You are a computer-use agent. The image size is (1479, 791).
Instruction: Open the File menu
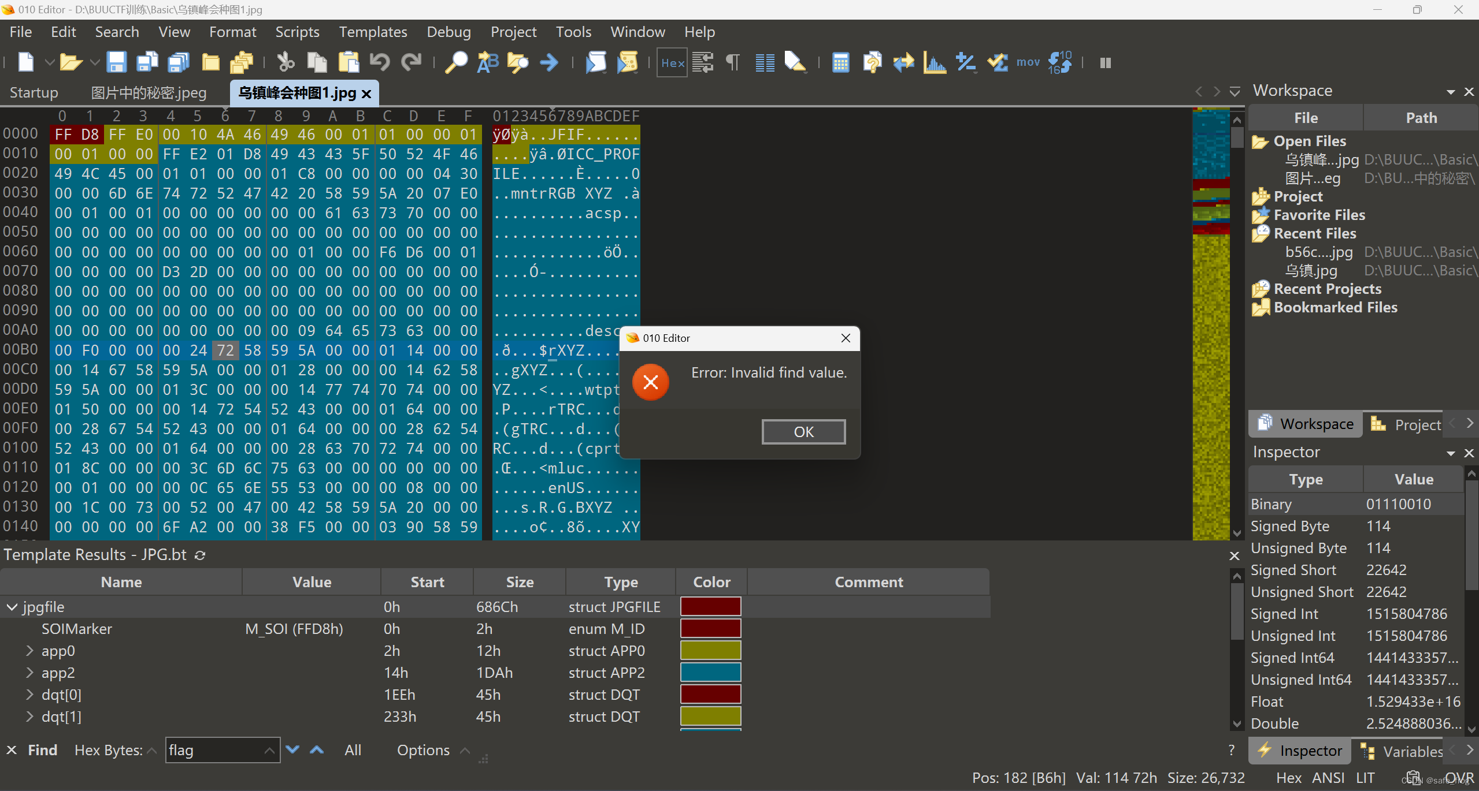[x=21, y=32]
